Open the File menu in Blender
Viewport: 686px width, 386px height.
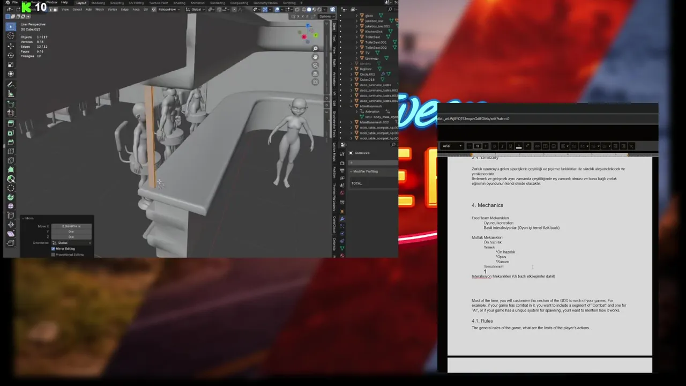click(x=15, y=2)
